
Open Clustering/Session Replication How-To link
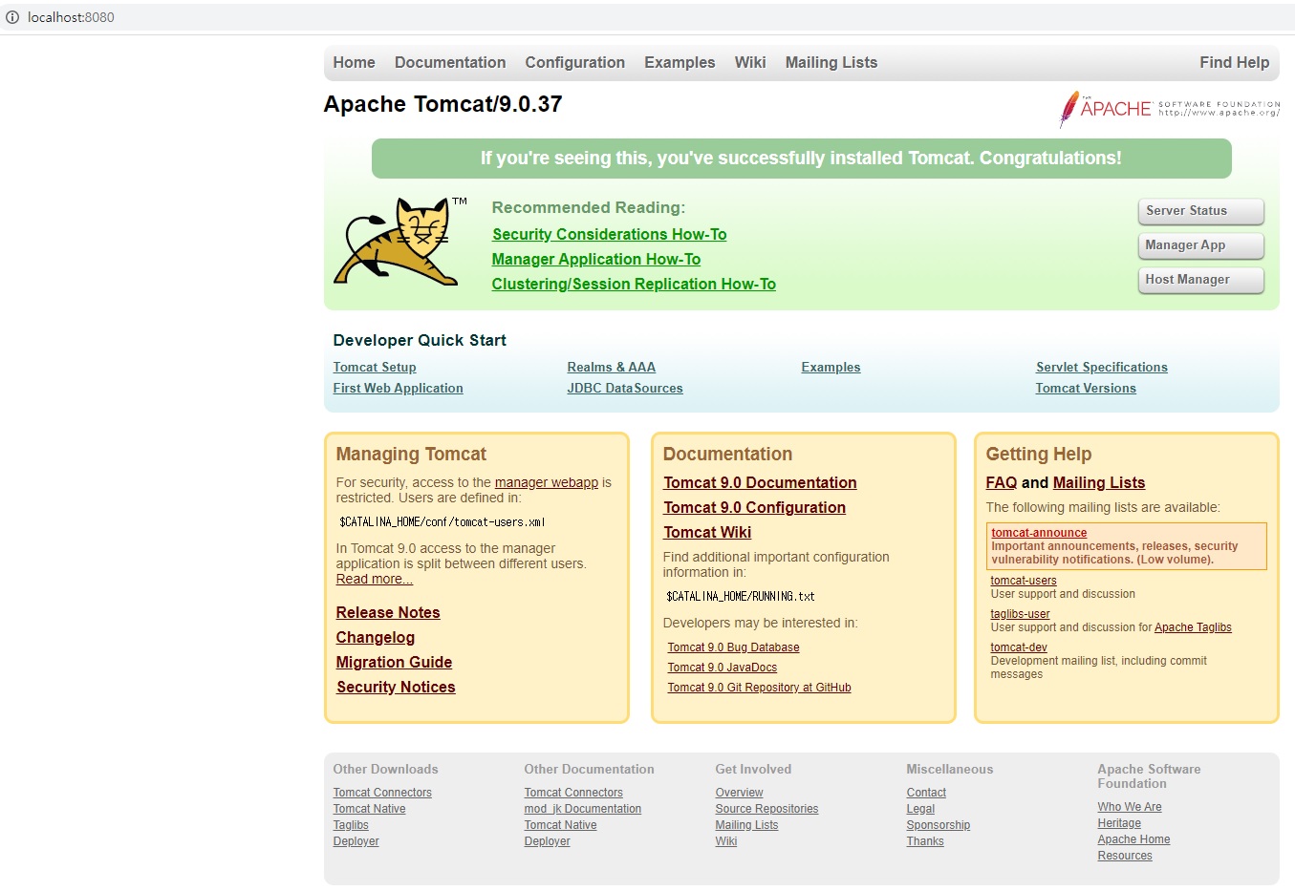point(634,284)
